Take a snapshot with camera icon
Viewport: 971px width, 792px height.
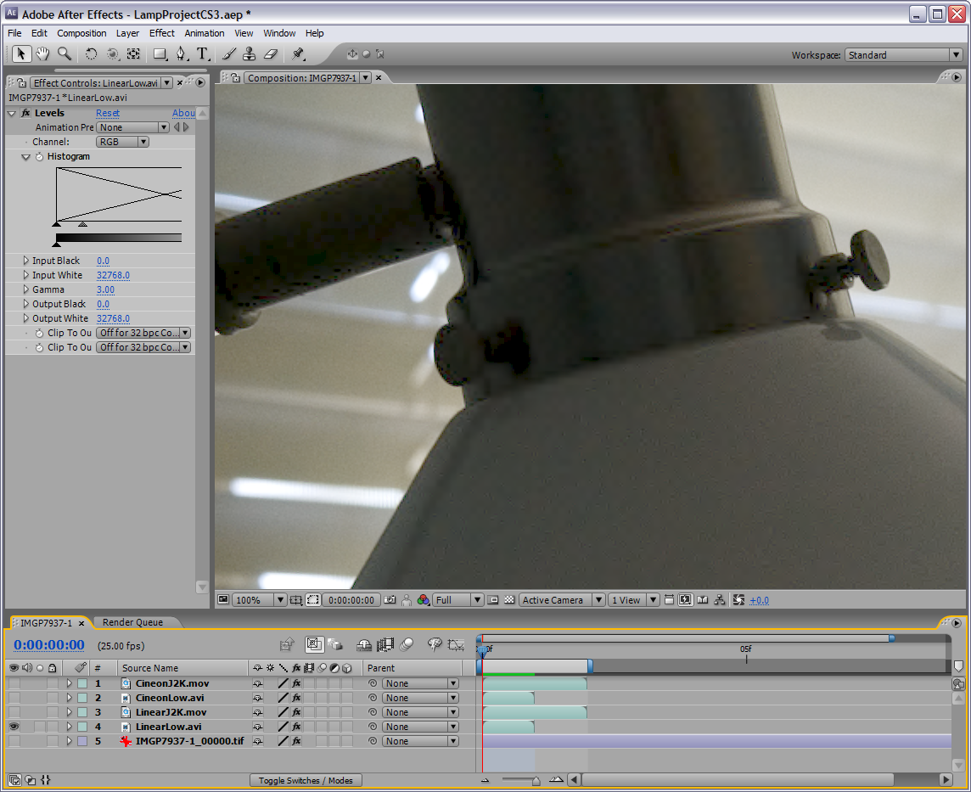pyautogui.click(x=390, y=600)
